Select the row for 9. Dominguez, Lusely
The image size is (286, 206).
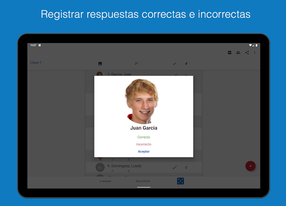(x=144, y=167)
